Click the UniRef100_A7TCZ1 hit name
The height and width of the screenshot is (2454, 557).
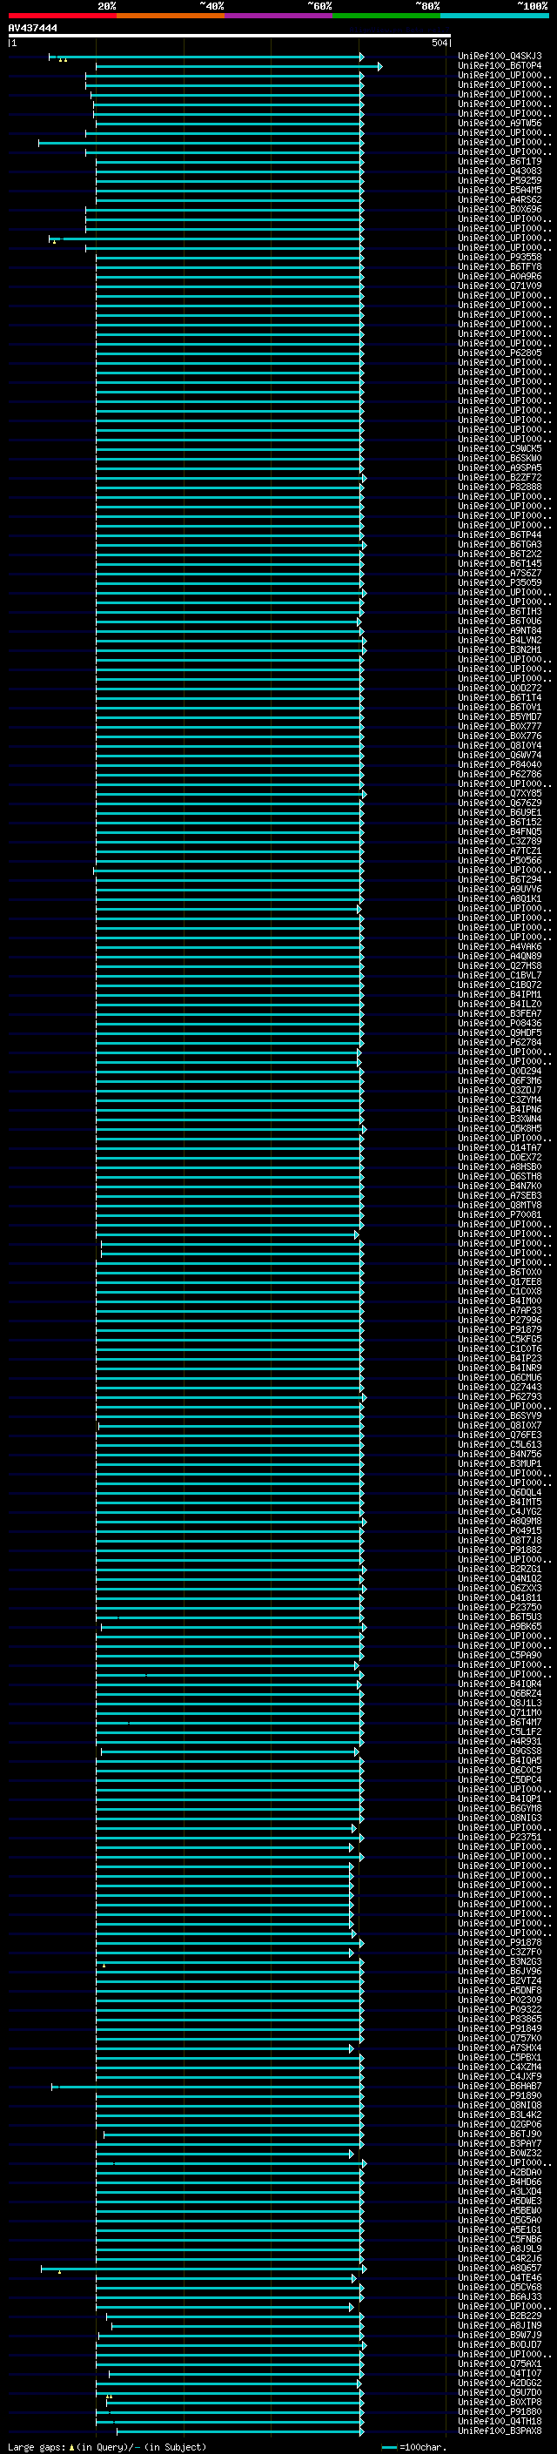tap(500, 850)
